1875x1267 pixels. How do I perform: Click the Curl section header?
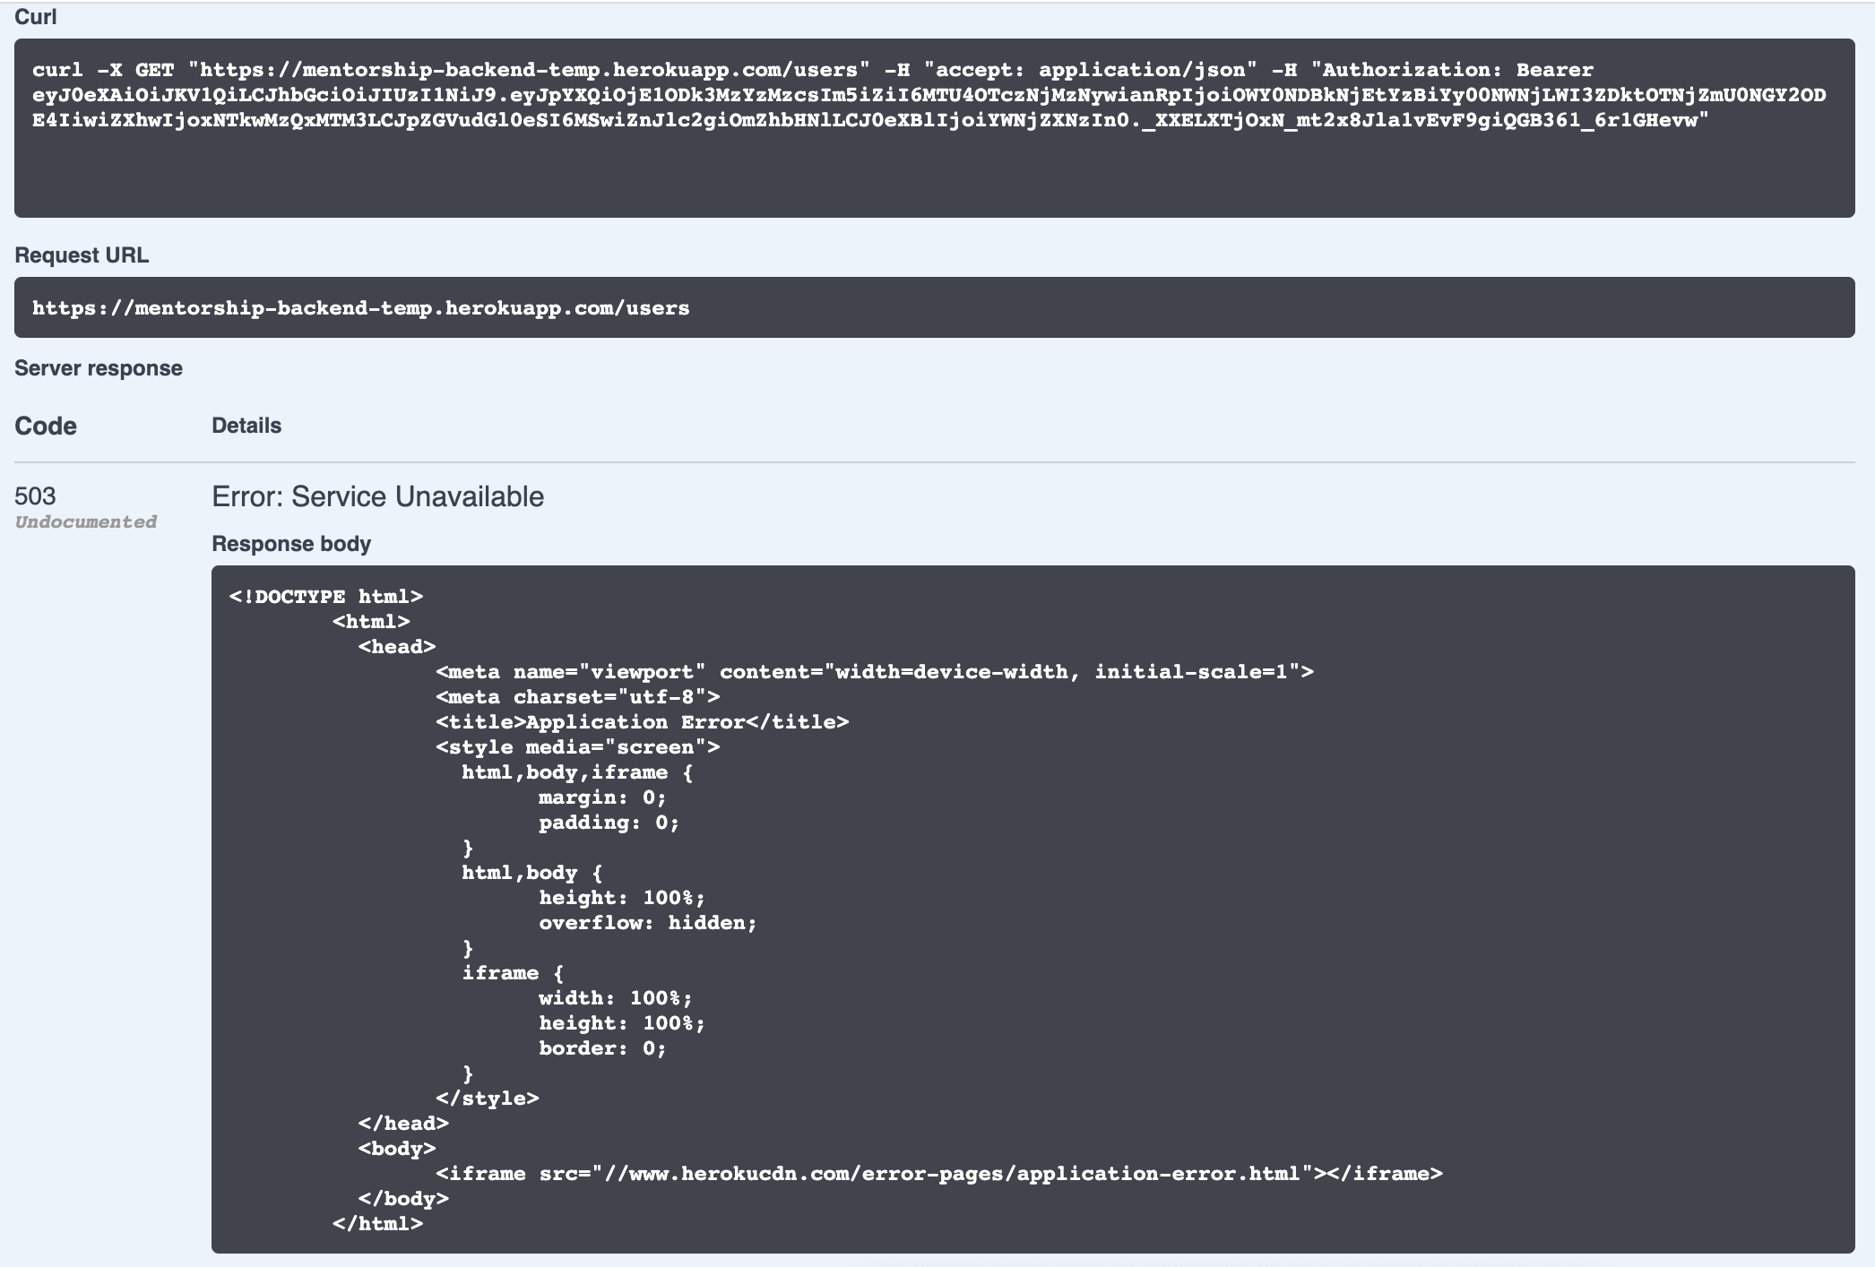tap(34, 16)
